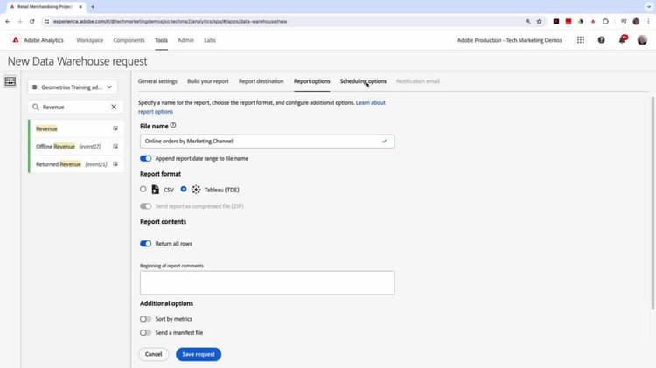Image resolution: width=656 pixels, height=368 pixels.
Task: Open the Labs menu
Action: point(210,40)
